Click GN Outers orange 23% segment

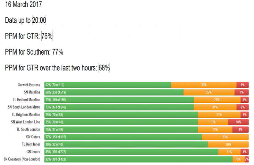tap(225, 137)
